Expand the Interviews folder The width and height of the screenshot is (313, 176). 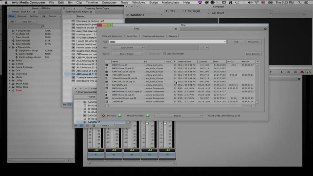tap(10, 74)
